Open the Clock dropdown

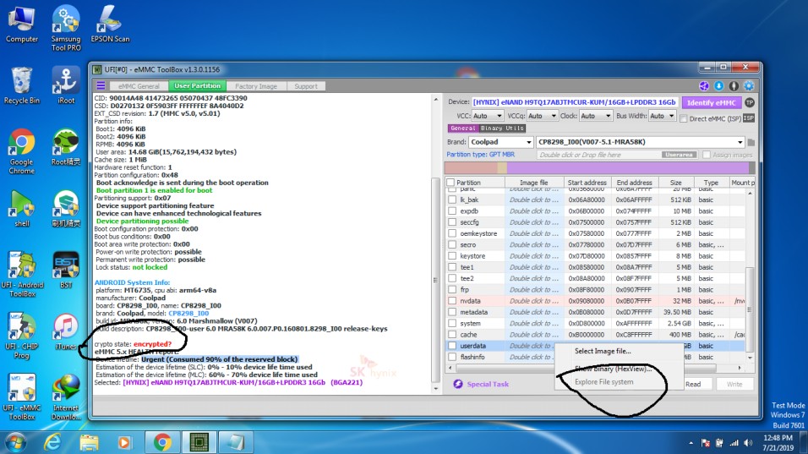[595, 116]
